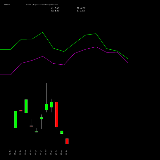The width and height of the screenshot is (160, 160).
Task: Click the 02 Apr date label
Action: point(10,152)
